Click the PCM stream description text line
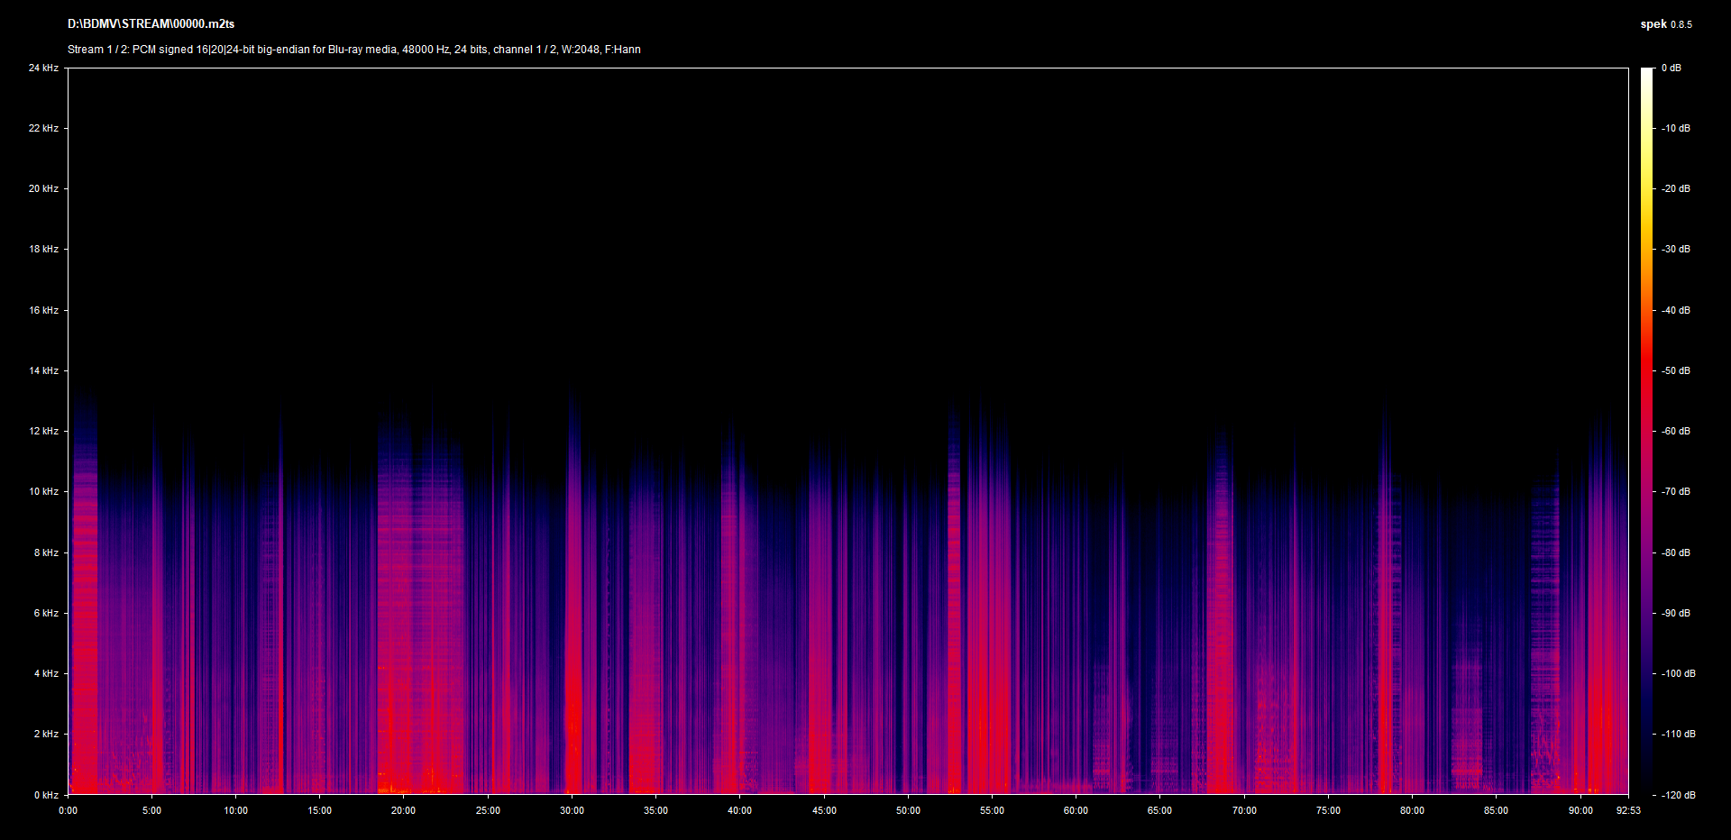 click(353, 50)
